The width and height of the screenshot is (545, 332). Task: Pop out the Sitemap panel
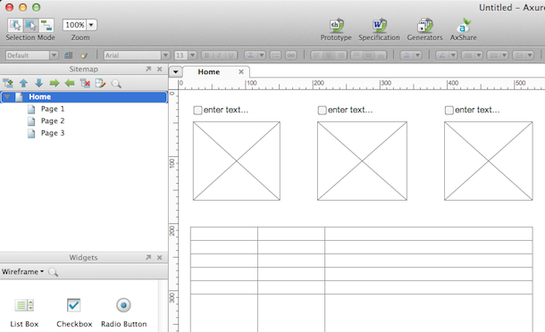pyautogui.click(x=148, y=69)
